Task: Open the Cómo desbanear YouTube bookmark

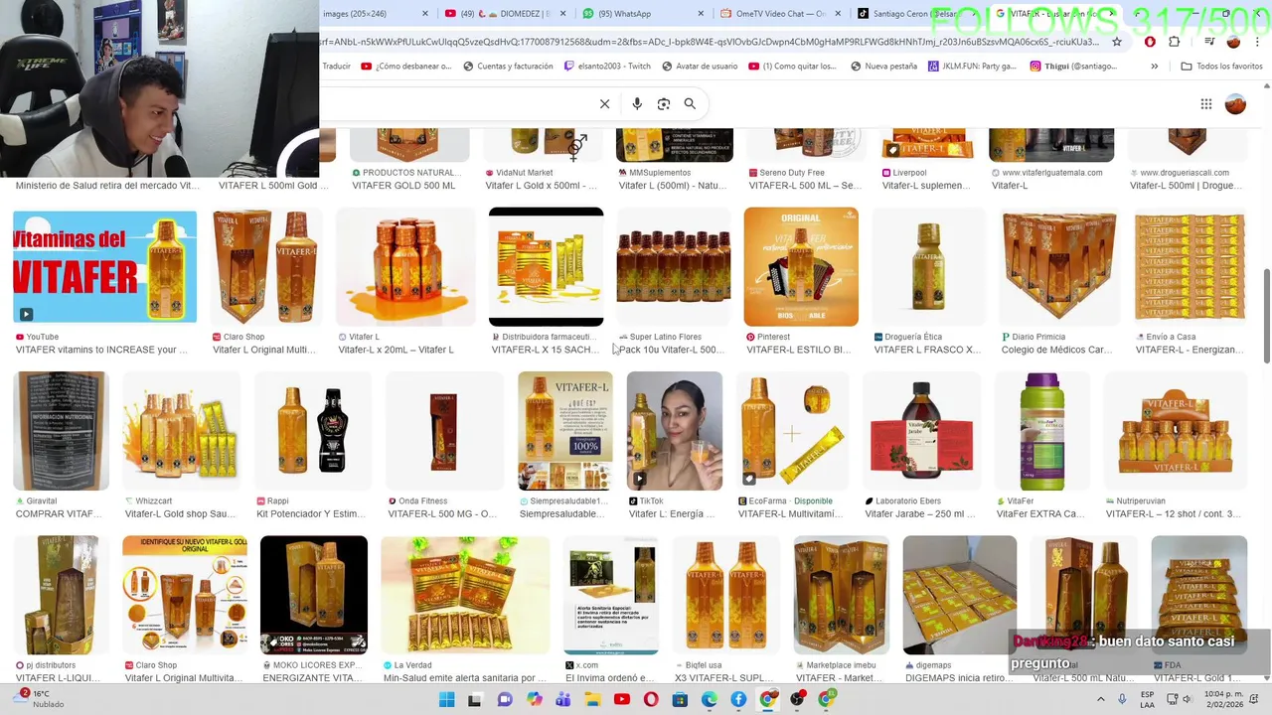Action: [x=406, y=66]
